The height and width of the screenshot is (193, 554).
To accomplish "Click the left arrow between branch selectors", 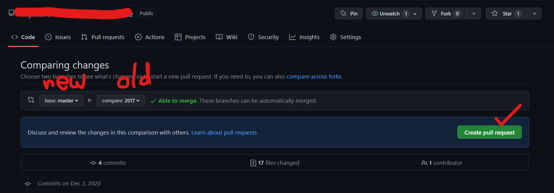I will pyautogui.click(x=90, y=100).
